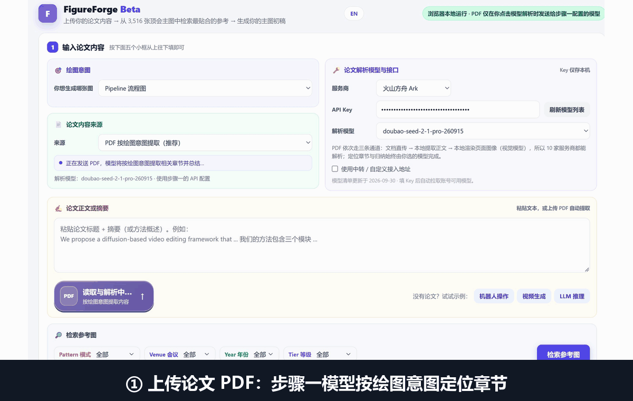Image resolution: width=633 pixels, height=401 pixels.
Task: Open the 来源 PDF 按绘图意图提取 dropdown
Action: point(205,142)
